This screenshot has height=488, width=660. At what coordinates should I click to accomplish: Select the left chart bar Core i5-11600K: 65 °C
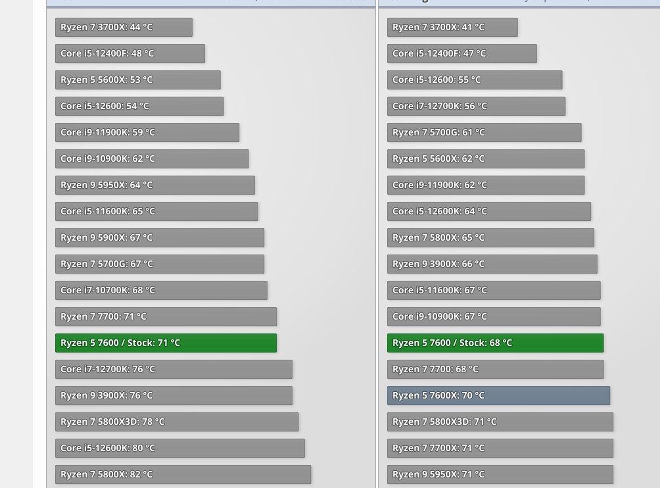156,211
